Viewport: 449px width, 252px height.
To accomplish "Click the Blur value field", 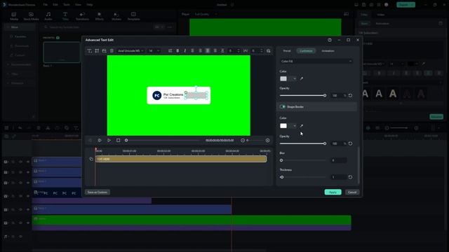I will coord(338,160).
